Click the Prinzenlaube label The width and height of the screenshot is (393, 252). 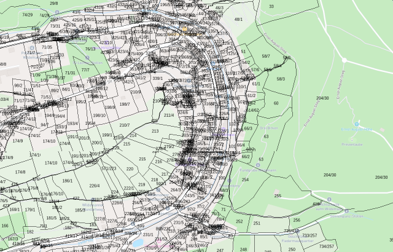(352, 144)
